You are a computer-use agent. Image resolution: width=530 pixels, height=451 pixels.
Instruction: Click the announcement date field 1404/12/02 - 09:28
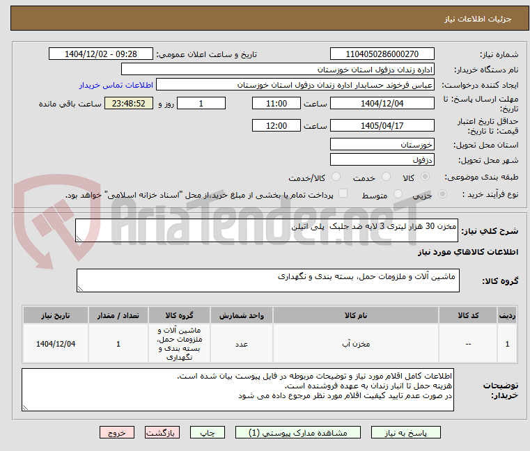(101, 54)
